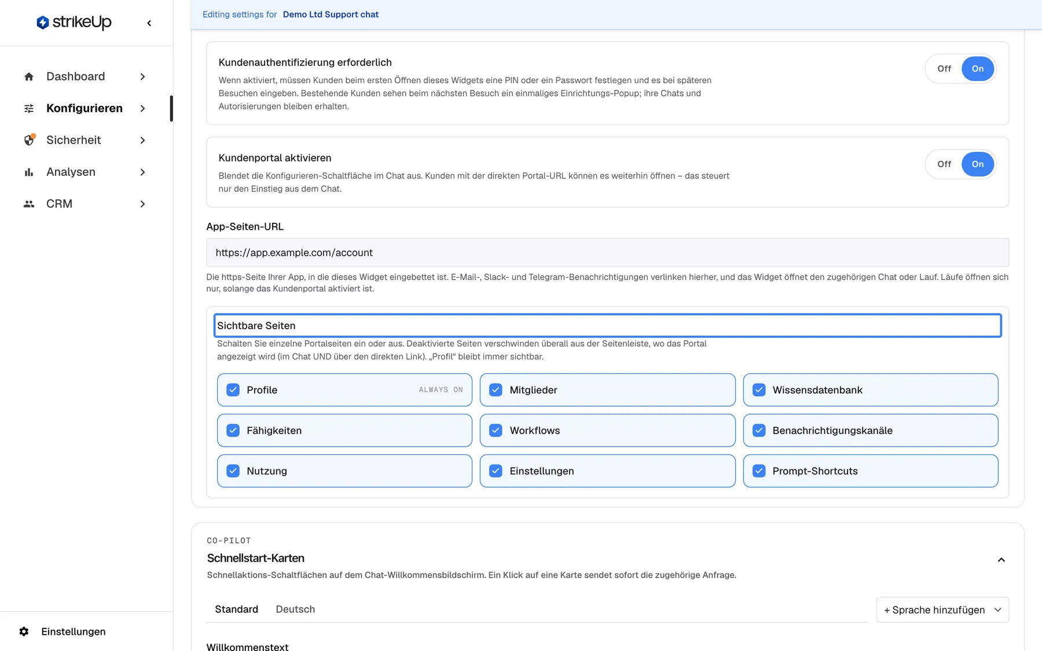Click the Sicherheit shield icon
Image resolution: width=1042 pixels, height=651 pixels.
[29, 140]
